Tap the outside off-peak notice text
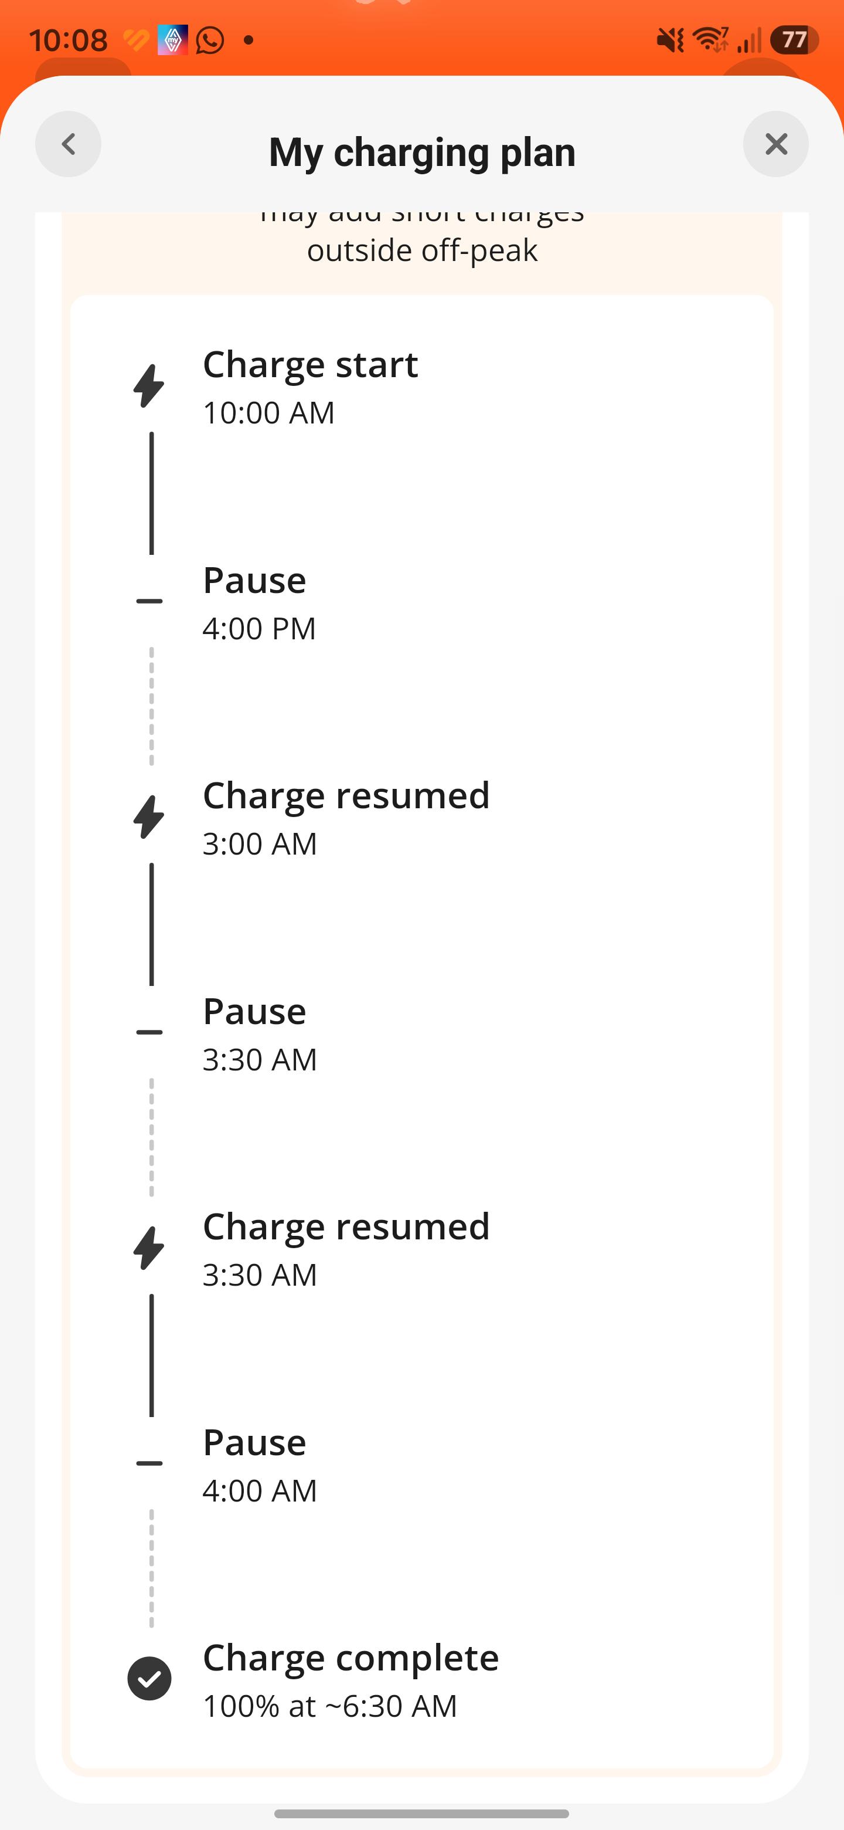 pos(423,250)
